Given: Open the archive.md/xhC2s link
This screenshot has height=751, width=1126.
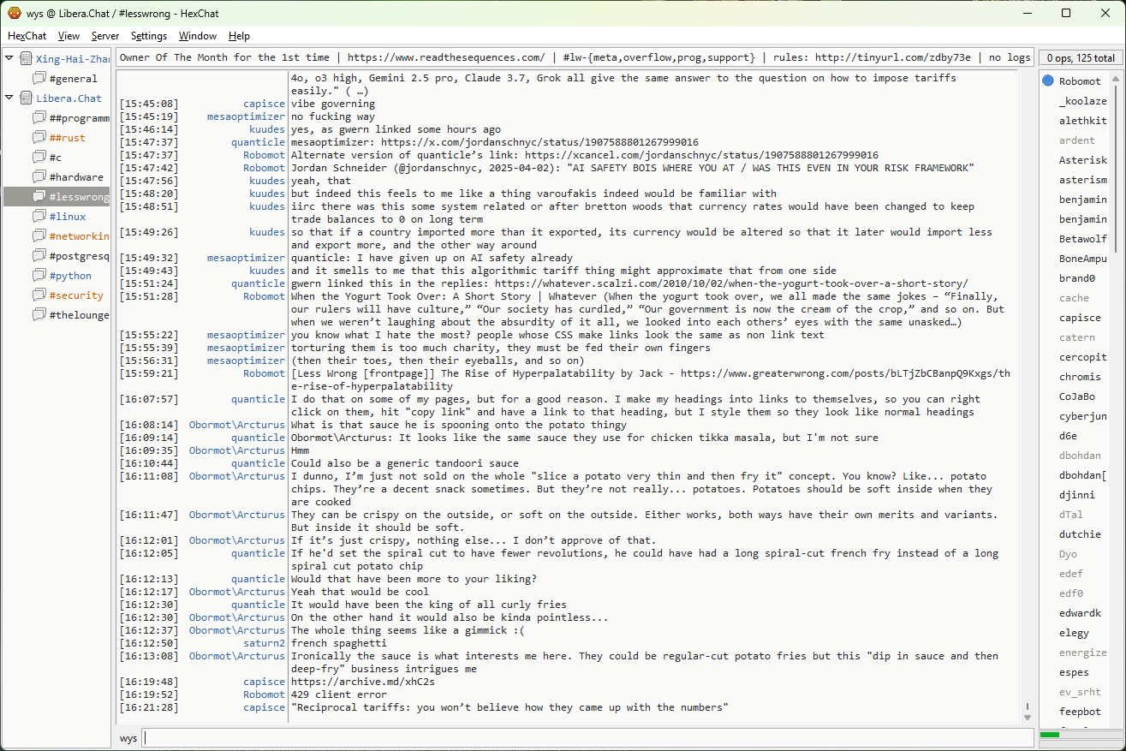Looking at the screenshot, I should (362, 682).
